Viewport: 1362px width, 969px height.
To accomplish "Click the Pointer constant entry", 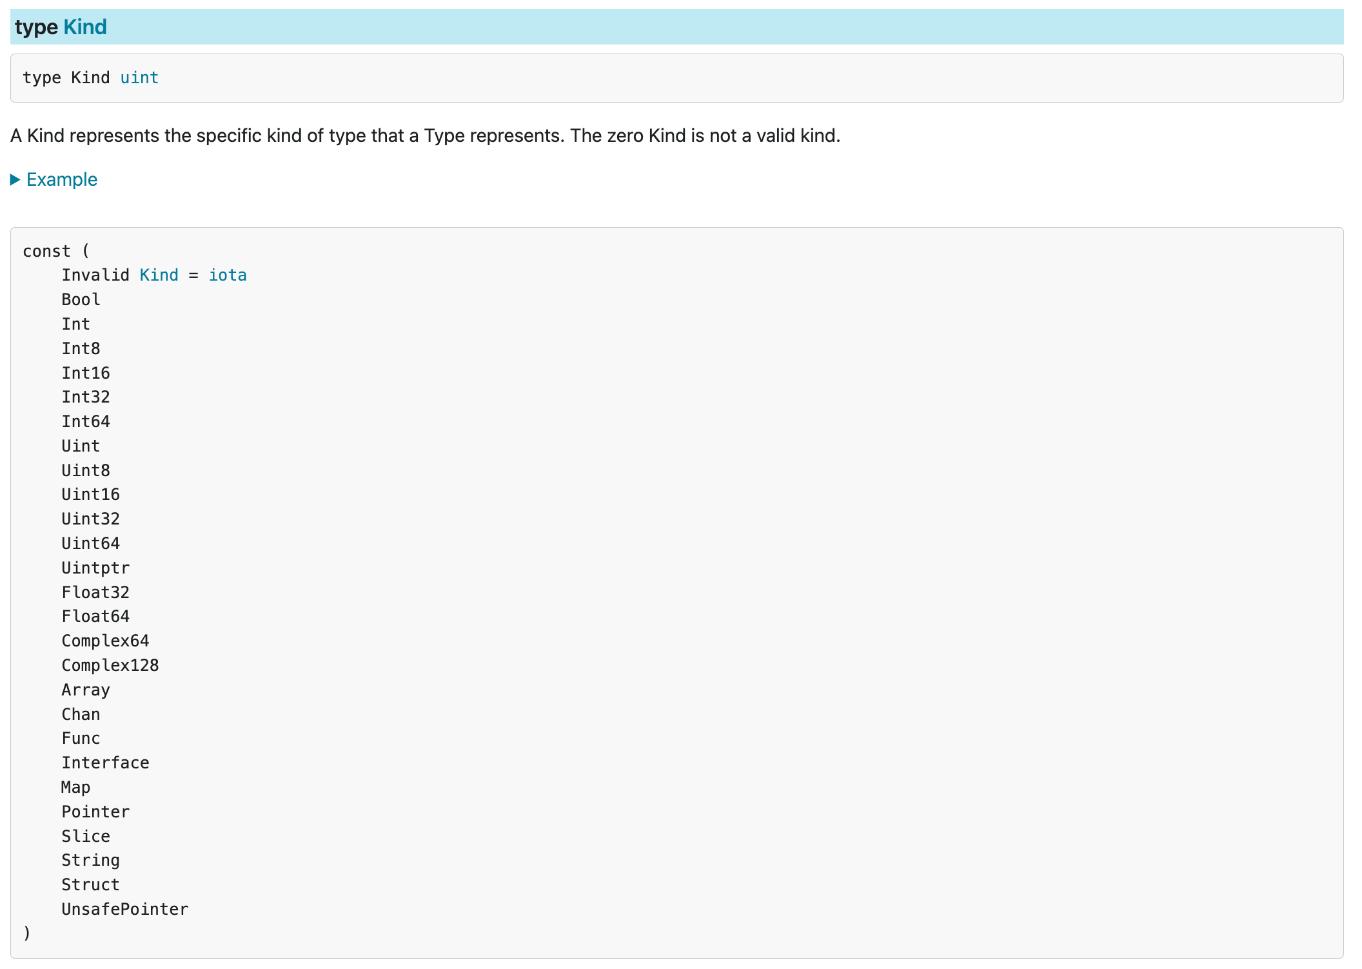I will click(95, 812).
